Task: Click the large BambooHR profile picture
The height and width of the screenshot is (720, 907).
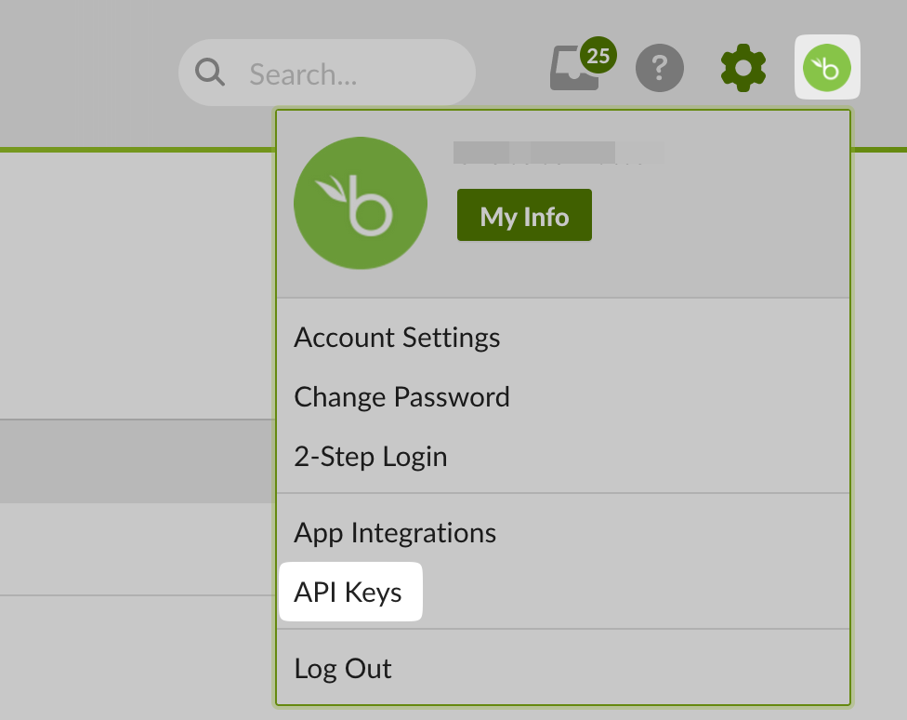Action: coord(361,203)
